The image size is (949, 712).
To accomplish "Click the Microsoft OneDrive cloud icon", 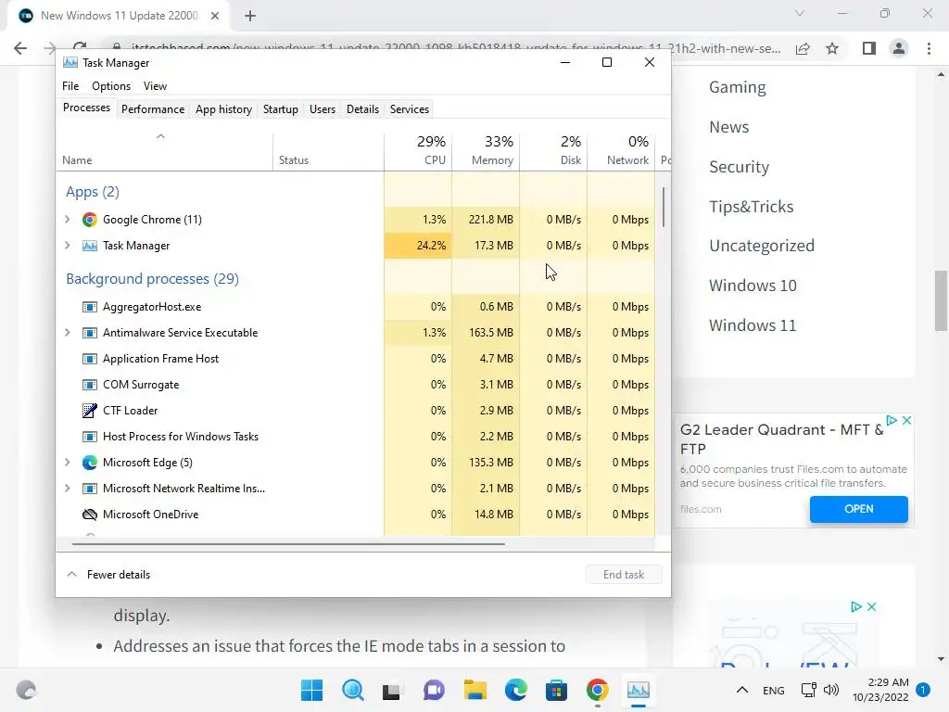I will tap(90, 515).
